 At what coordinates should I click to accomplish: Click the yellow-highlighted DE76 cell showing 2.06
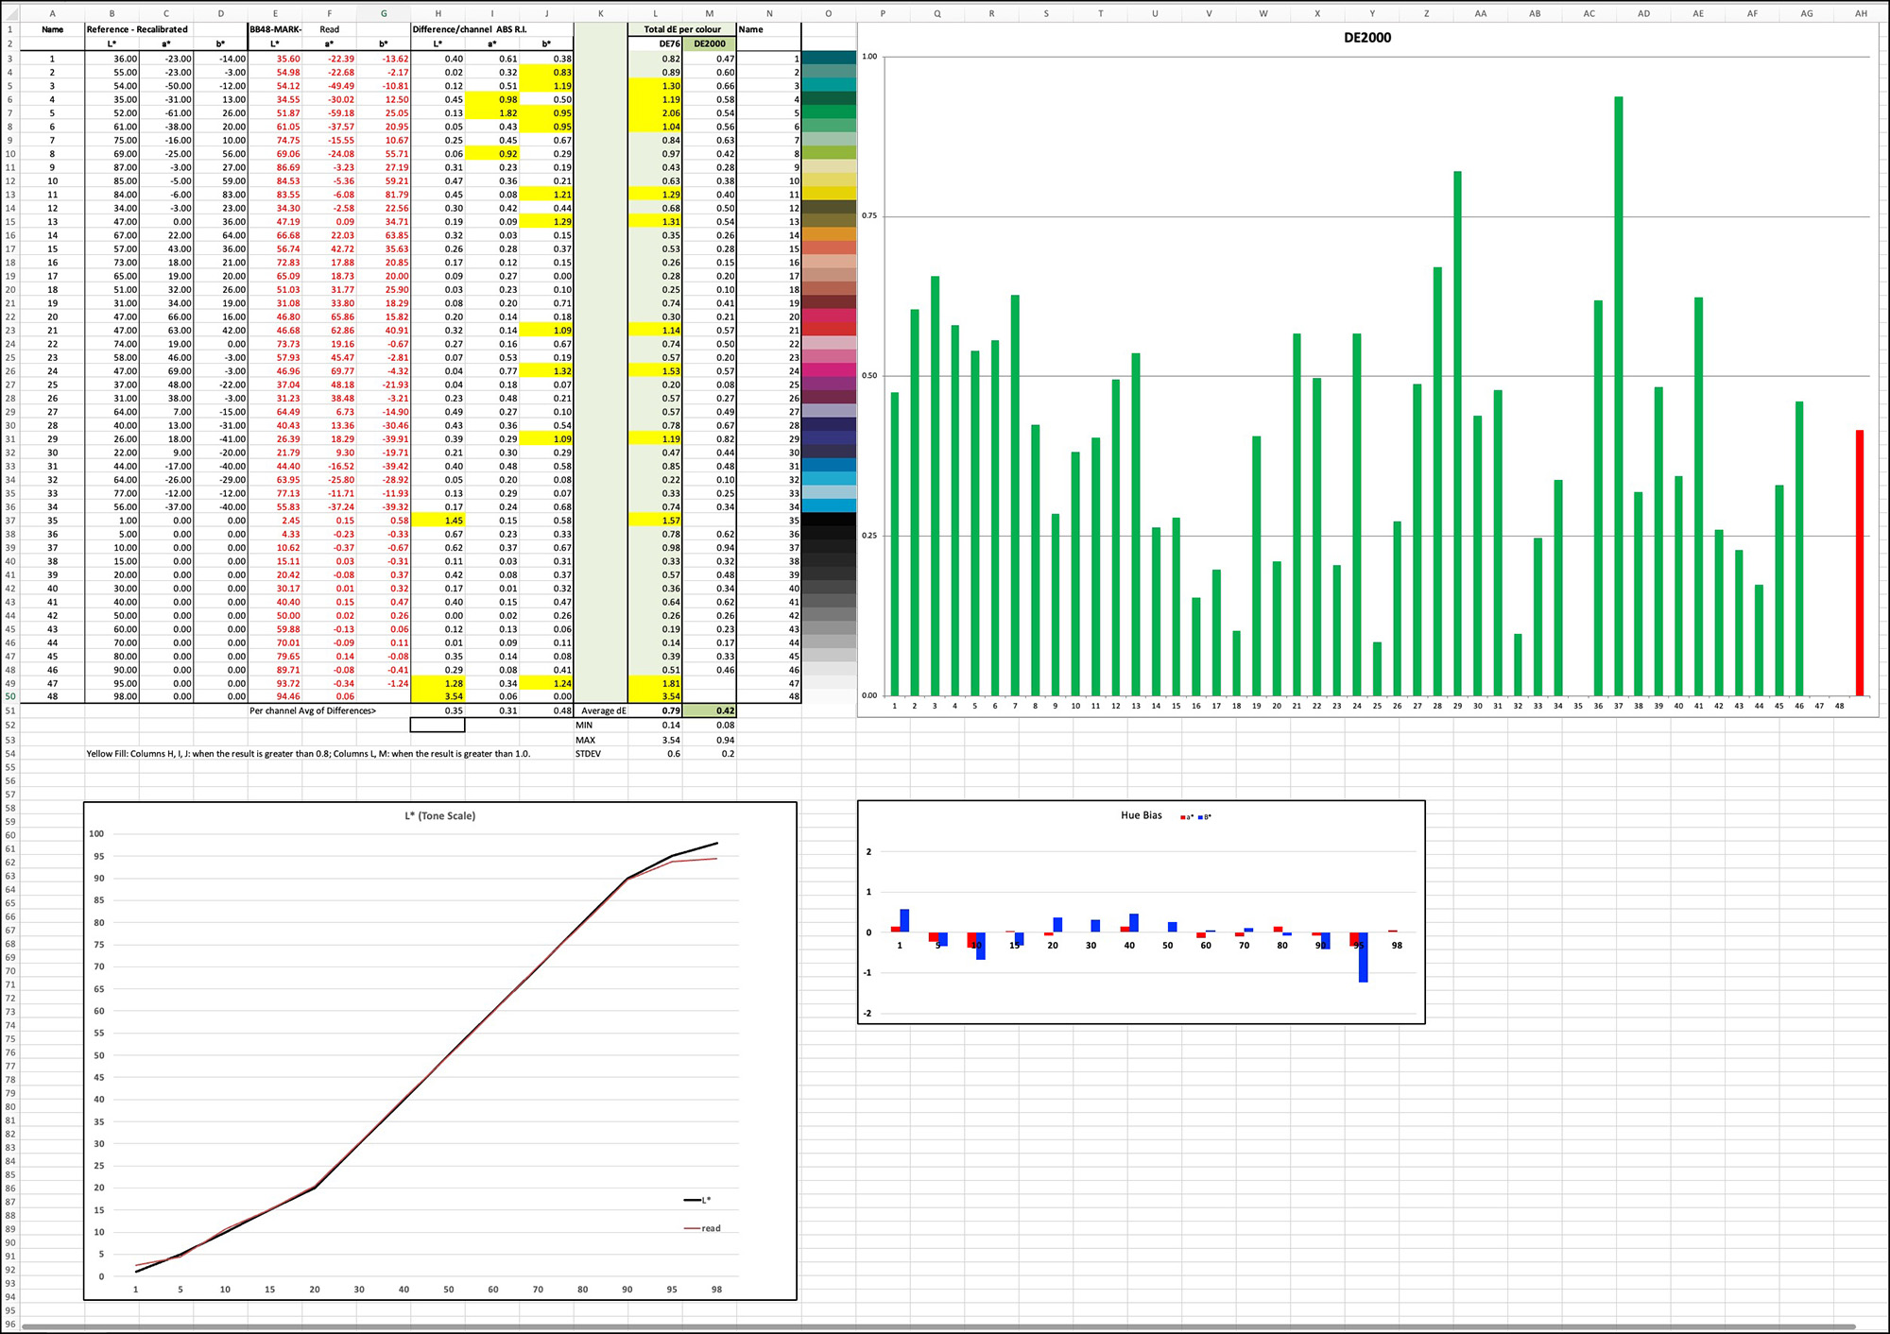pyautogui.click(x=671, y=112)
